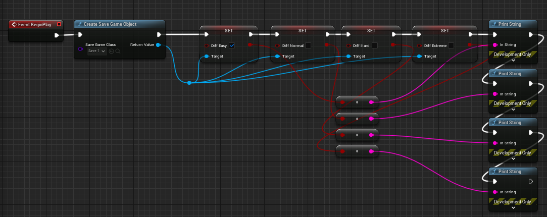The width and height of the screenshot is (547, 217).
Task: Select the SET node header for Diff Normal
Action: (x=303, y=30)
